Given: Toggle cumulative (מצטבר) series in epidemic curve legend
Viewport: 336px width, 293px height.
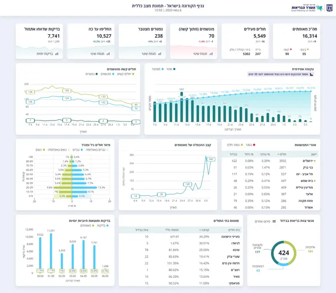Looking at the screenshot, I should 158,69.
